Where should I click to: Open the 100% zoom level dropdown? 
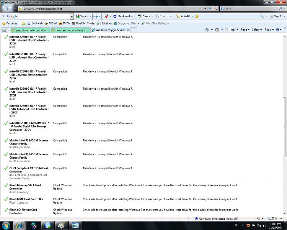281,219
